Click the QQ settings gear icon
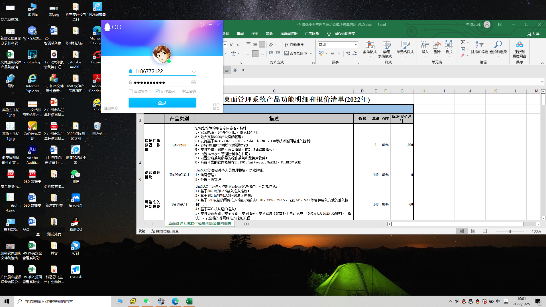Viewport: 546px width, 307px height. click(201, 25)
